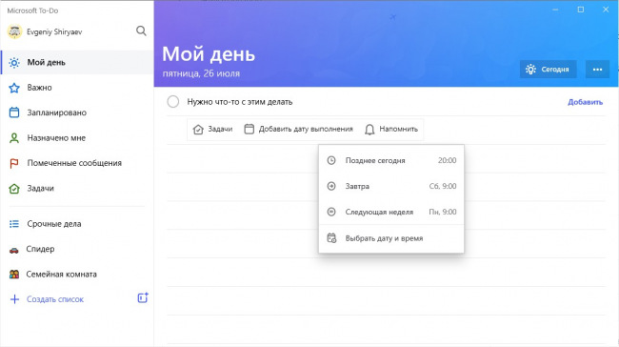The height and width of the screenshot is (347, 619).
Task: Click the calendar icon beside Запланировано
Action: click(14, 112)
